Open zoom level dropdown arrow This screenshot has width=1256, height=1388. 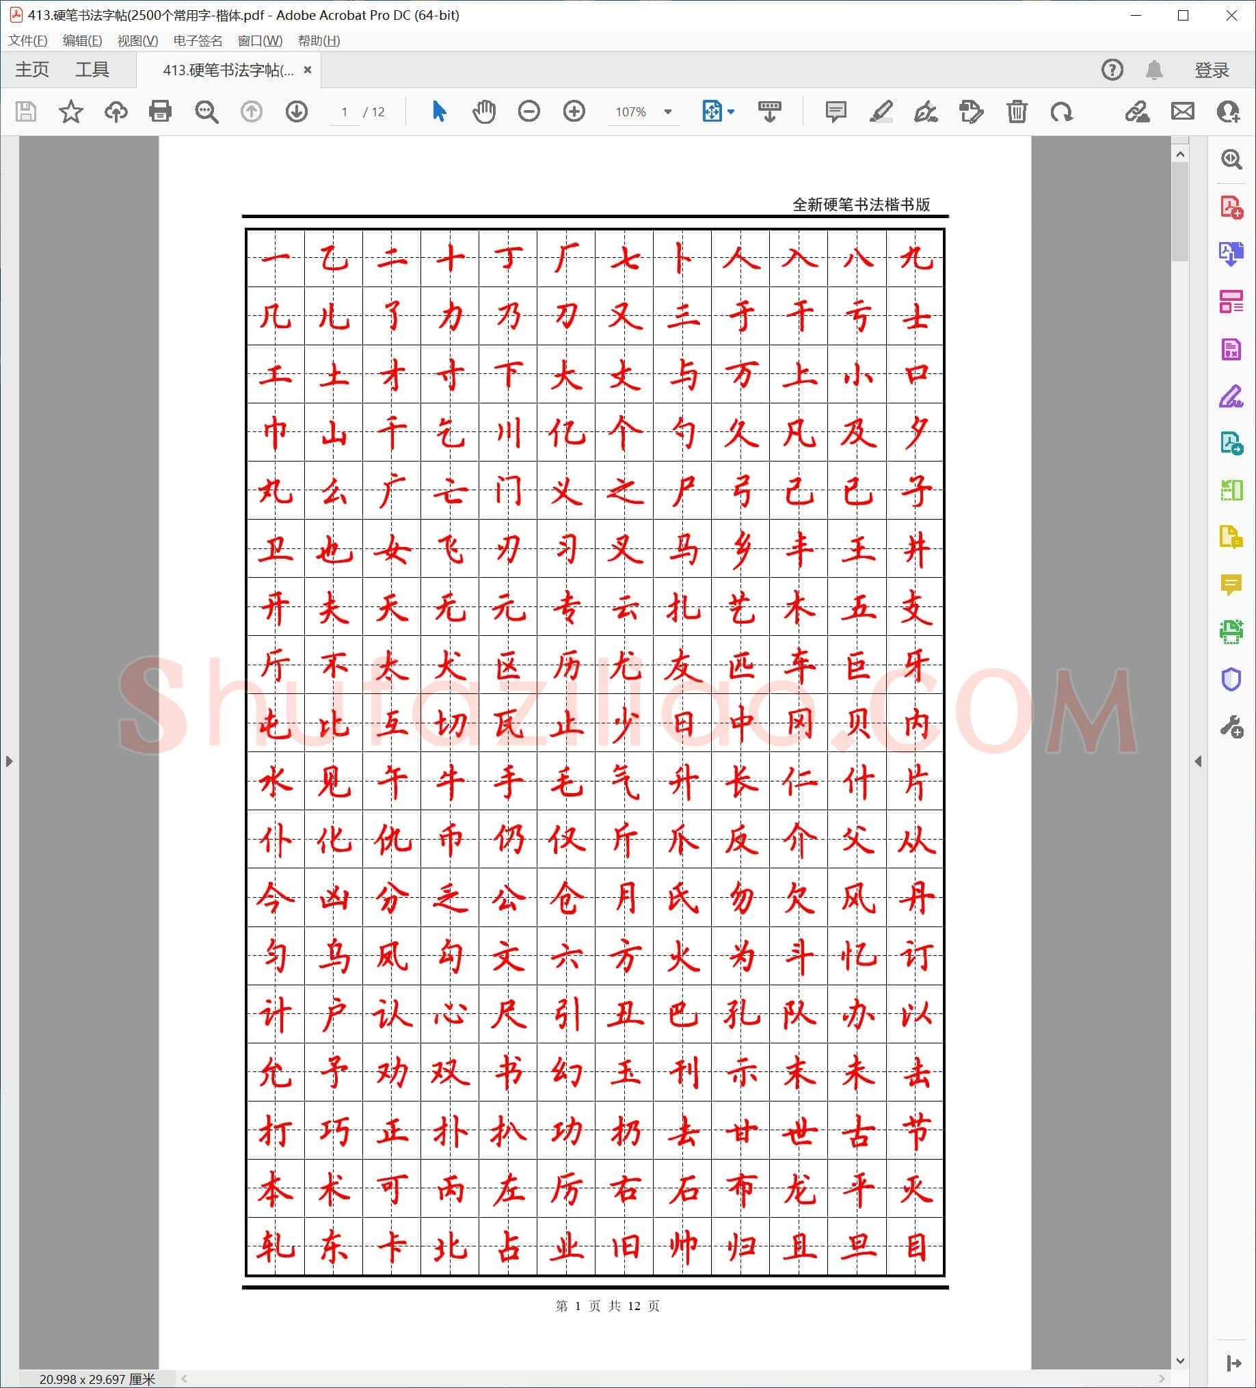pos(667,111)
